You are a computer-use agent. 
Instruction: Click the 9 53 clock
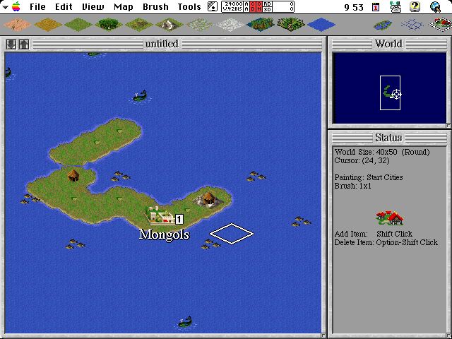tap(354, 7)
